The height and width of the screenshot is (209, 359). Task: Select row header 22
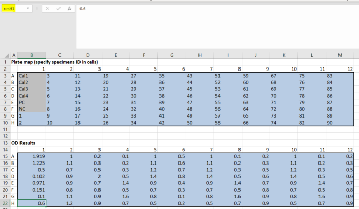(x=5, y=203)
